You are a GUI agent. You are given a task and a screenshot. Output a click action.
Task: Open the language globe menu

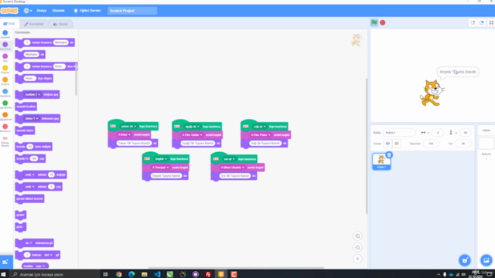click(x=28, y=11)
